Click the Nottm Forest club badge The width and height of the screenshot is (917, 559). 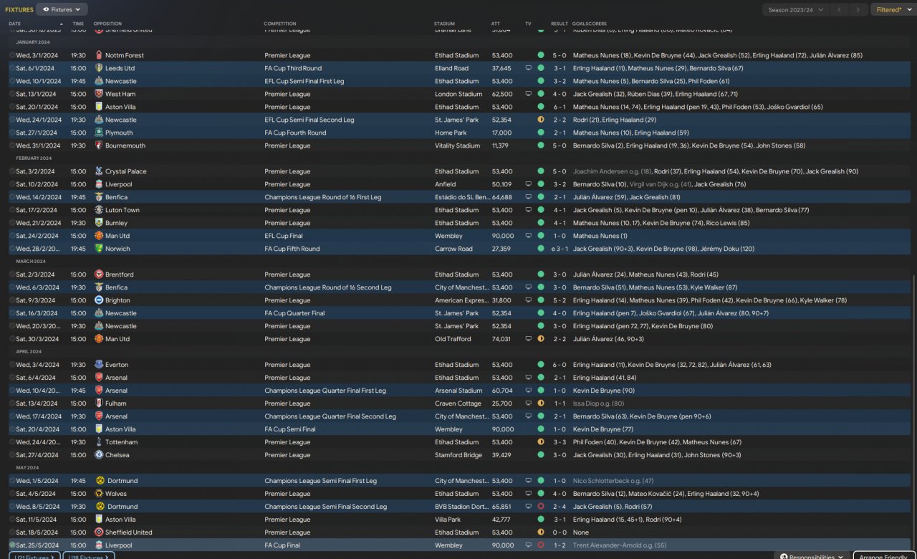tap(99, 55)
